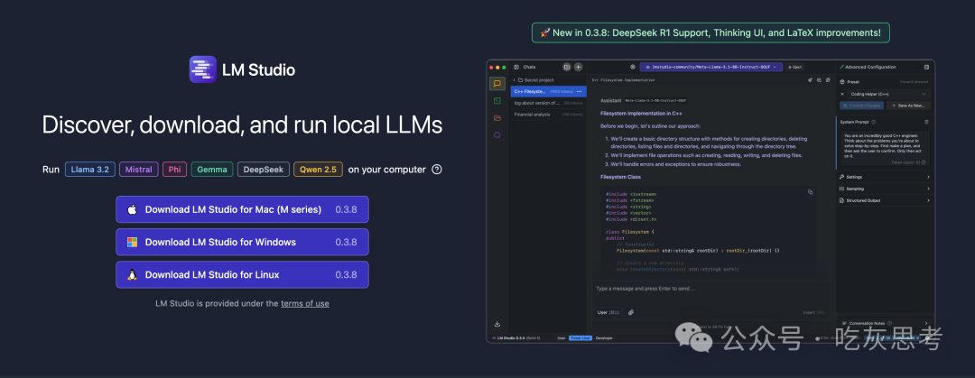Click the DeepSeek model tag

tap(264, 169)
